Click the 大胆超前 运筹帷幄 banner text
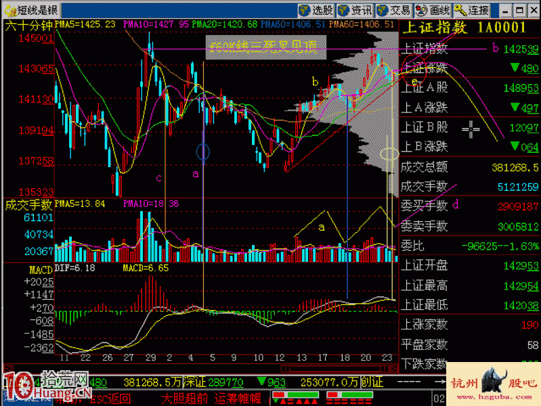Viewport: 541px width, 406px height. tap(211, 399)
